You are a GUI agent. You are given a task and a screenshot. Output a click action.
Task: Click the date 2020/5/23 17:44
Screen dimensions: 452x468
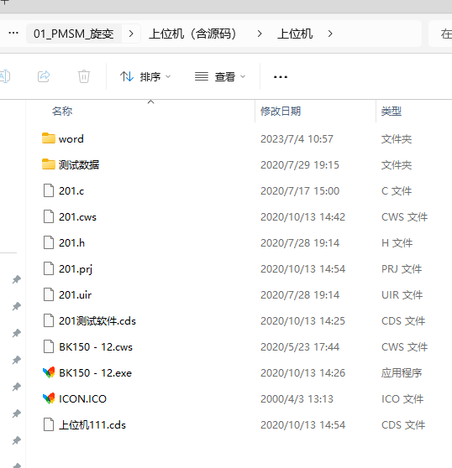(300, 347)
